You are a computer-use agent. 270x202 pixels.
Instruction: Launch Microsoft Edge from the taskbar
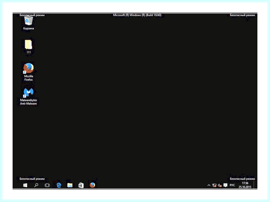click(x=58, y=185)
